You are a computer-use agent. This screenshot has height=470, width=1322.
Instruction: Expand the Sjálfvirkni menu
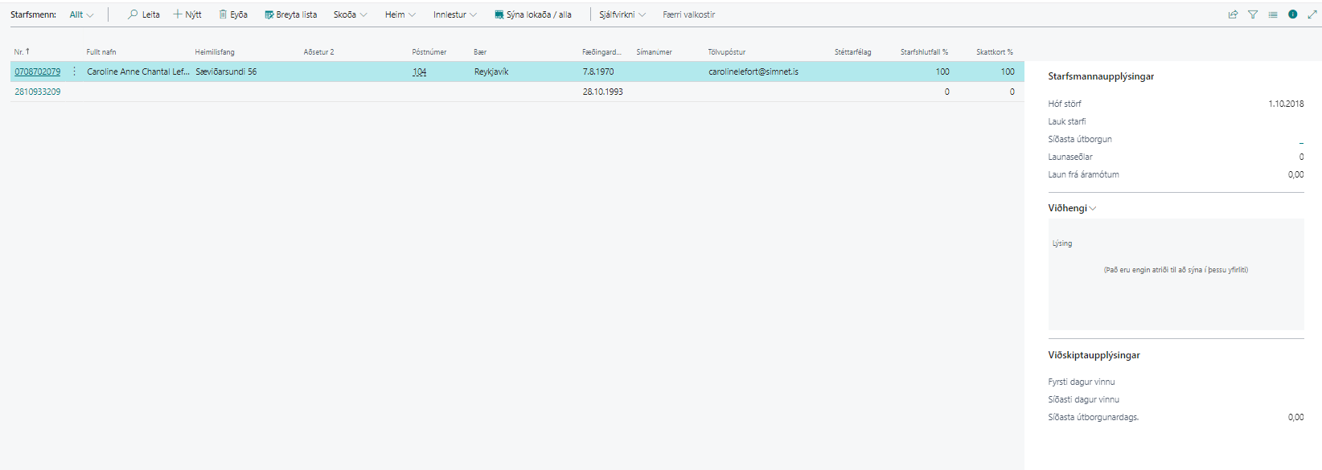(x=622, y=14)
